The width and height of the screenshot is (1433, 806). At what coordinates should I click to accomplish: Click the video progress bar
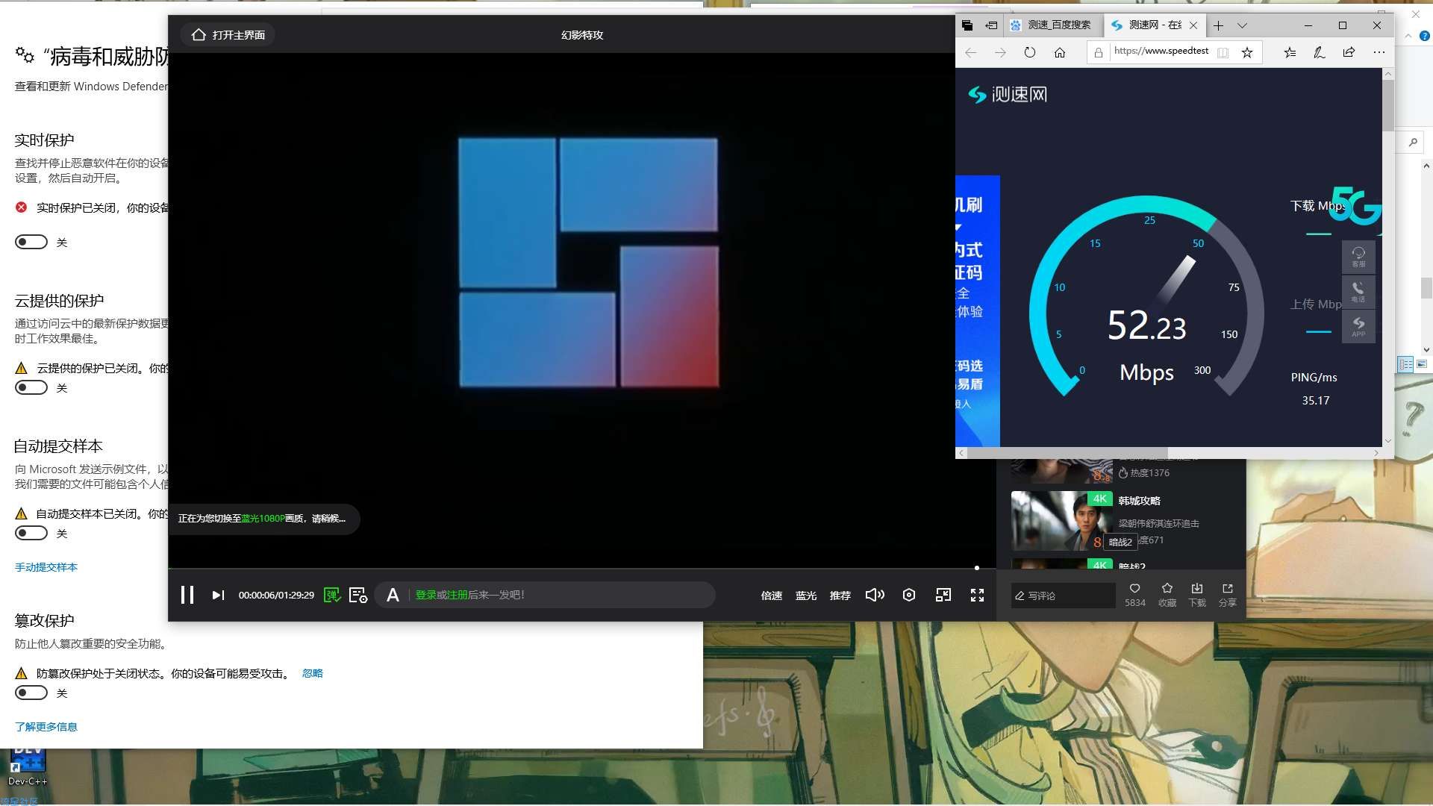coord(582,568)
